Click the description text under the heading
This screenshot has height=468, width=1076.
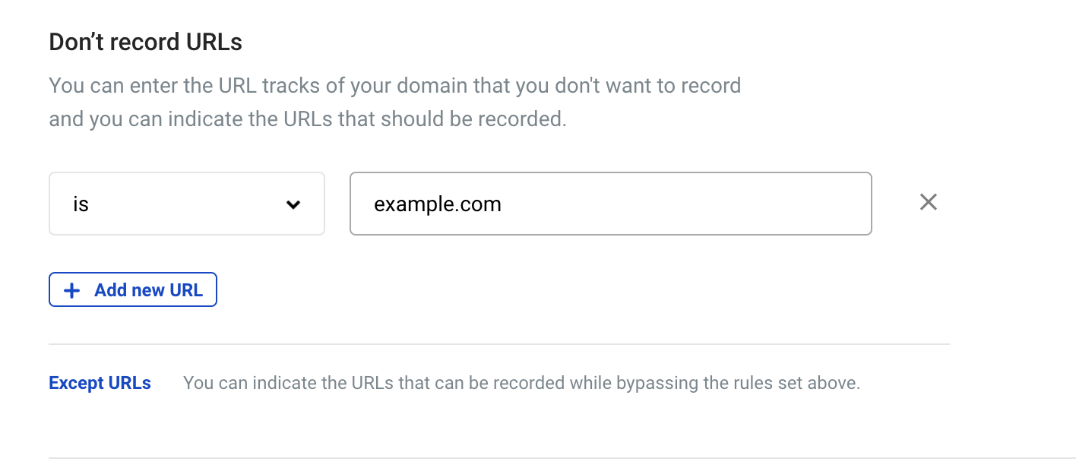(x=395, y=102)
